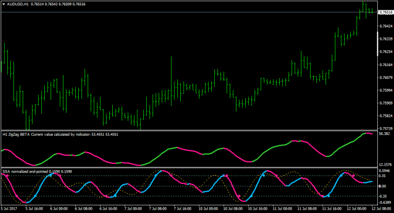Click the 0.75994 price axis label

(x=386, y=90)
